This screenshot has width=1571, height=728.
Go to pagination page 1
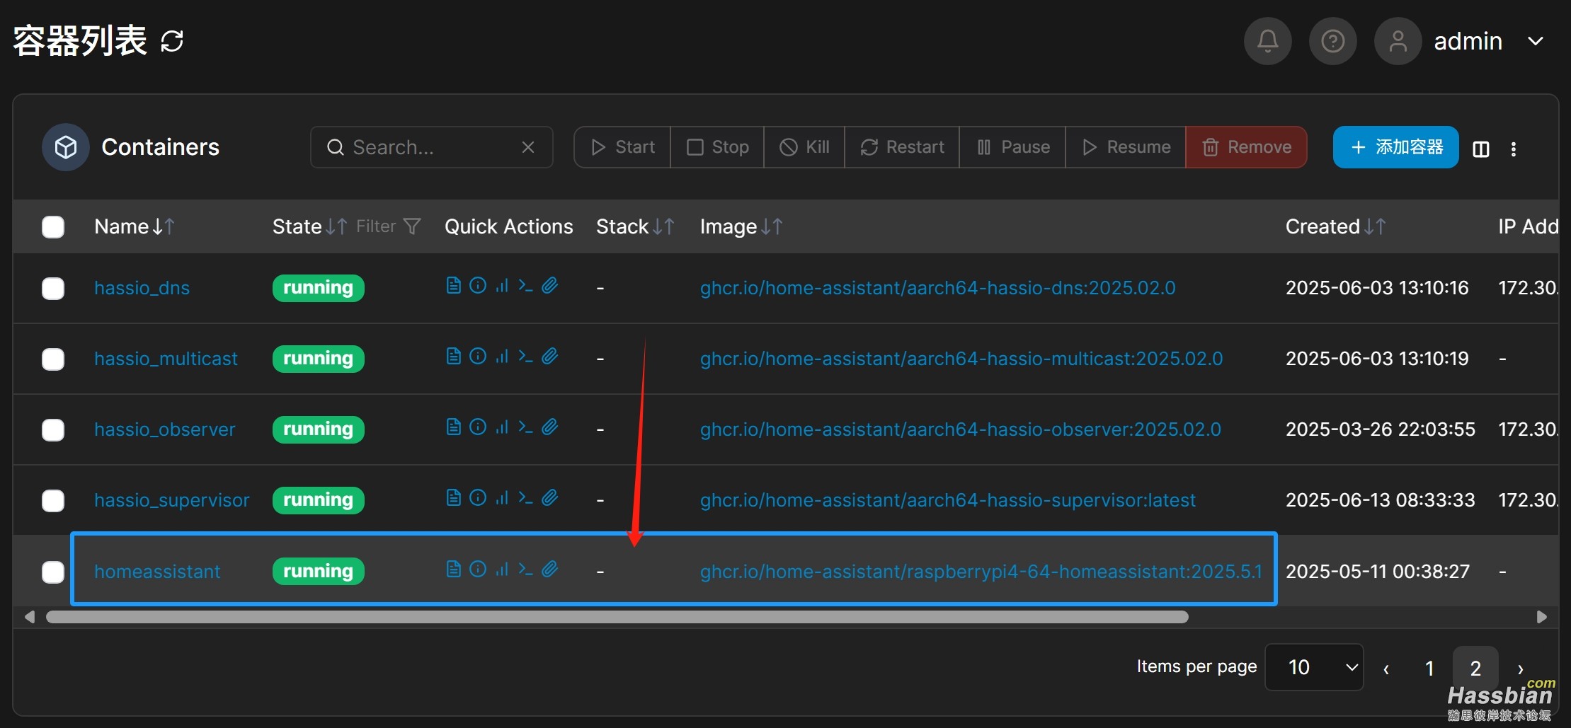click(1429, 668)
